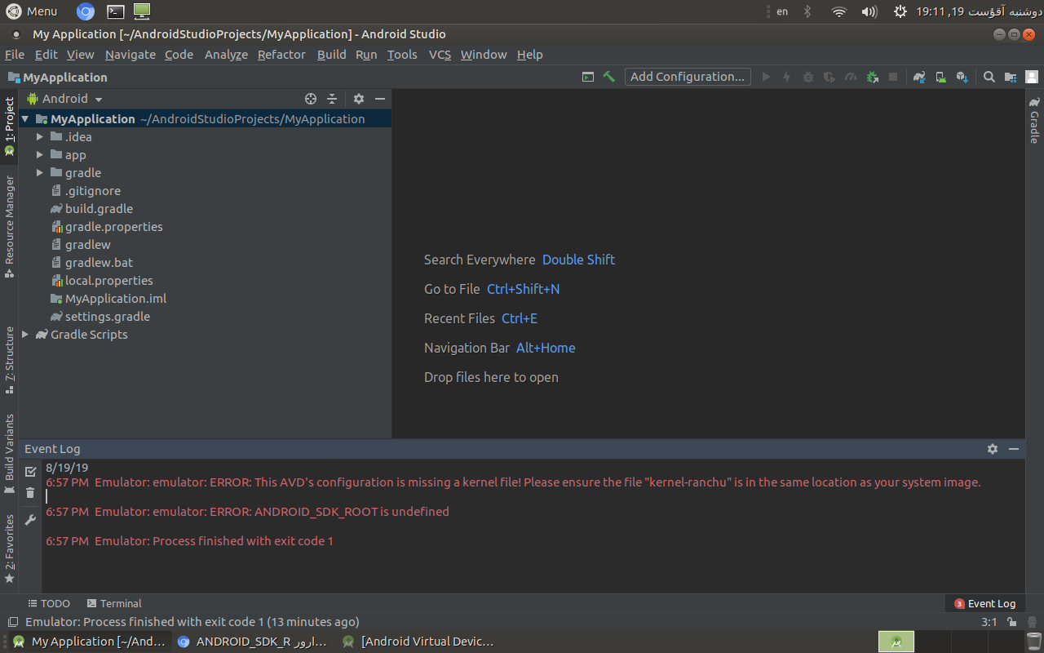This screenshot has height=653, width=1044.
Task: Open the VCS menu
Action: pos(440,55)
